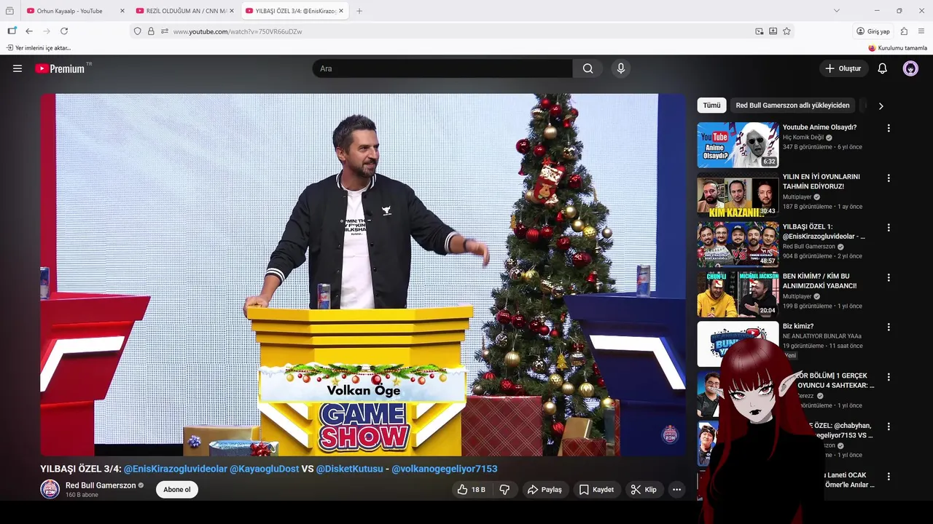The image size is (933, 524).
Task: Select the Tümü filter chip
Action: 711,106
